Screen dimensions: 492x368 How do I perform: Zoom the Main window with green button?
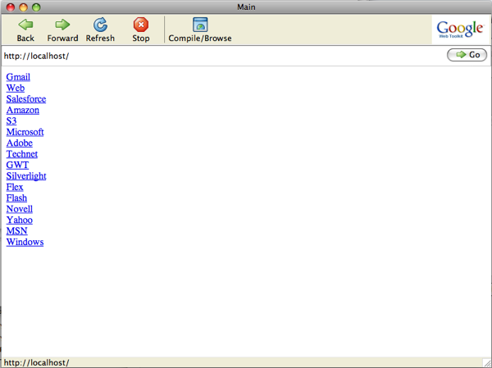tap(36, 7)
